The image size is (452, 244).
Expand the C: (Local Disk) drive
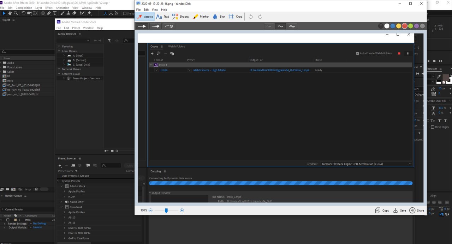tap(64, 65)
